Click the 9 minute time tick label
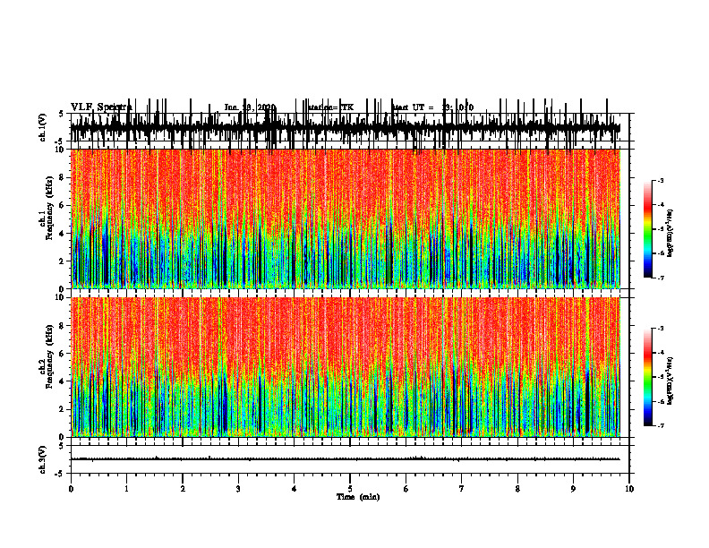 coord(573,489)
